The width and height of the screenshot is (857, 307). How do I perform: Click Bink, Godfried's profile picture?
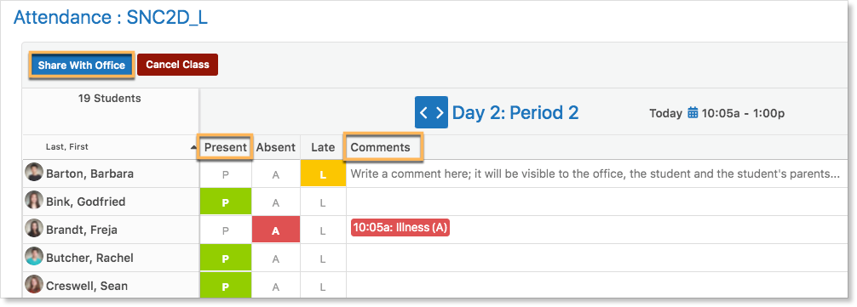coord(34,200)
